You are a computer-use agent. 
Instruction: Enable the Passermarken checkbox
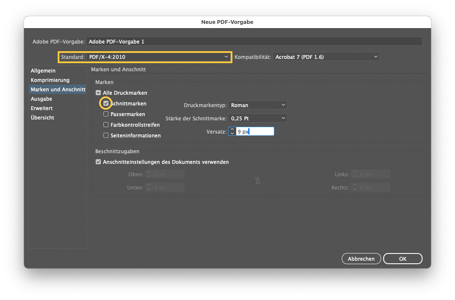click(x=106, y=114)
